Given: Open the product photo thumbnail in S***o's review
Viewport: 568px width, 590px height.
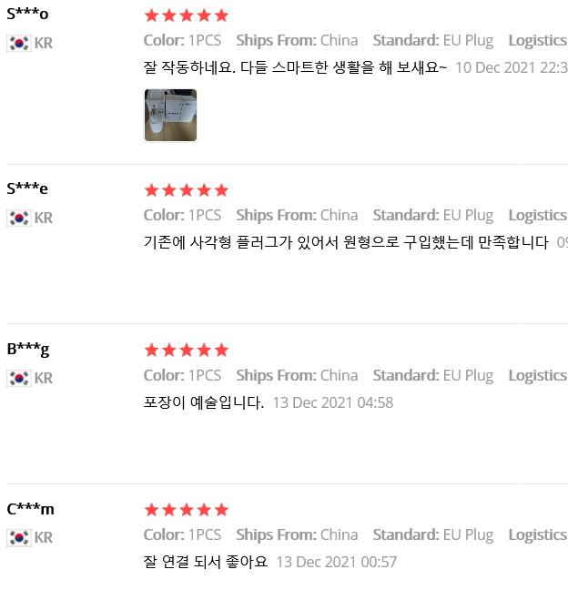Looking at the screenshot, I should 171,115.
